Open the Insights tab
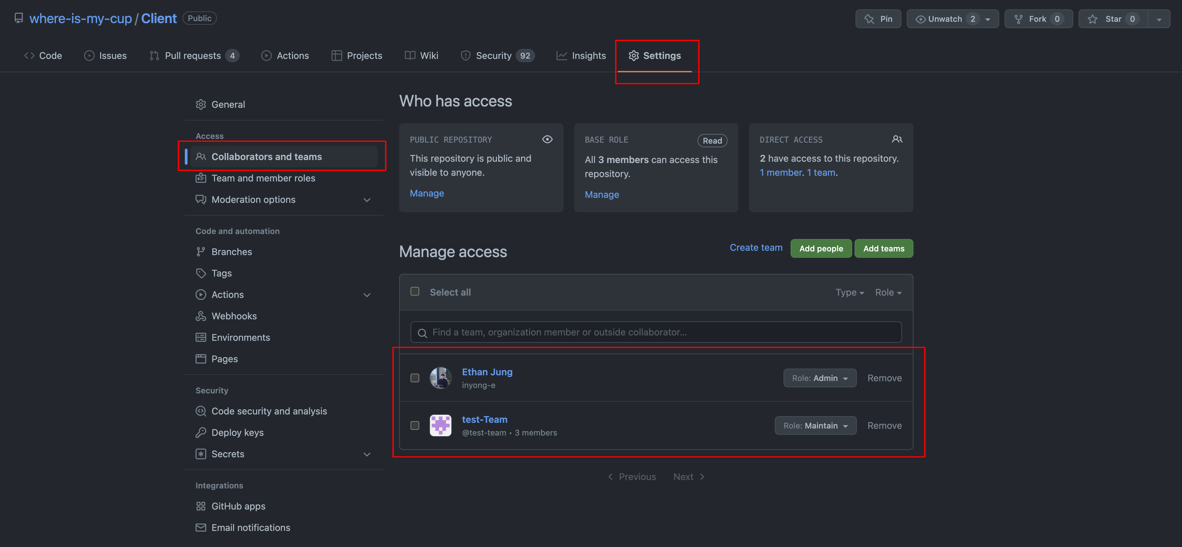 pos(581,56)
